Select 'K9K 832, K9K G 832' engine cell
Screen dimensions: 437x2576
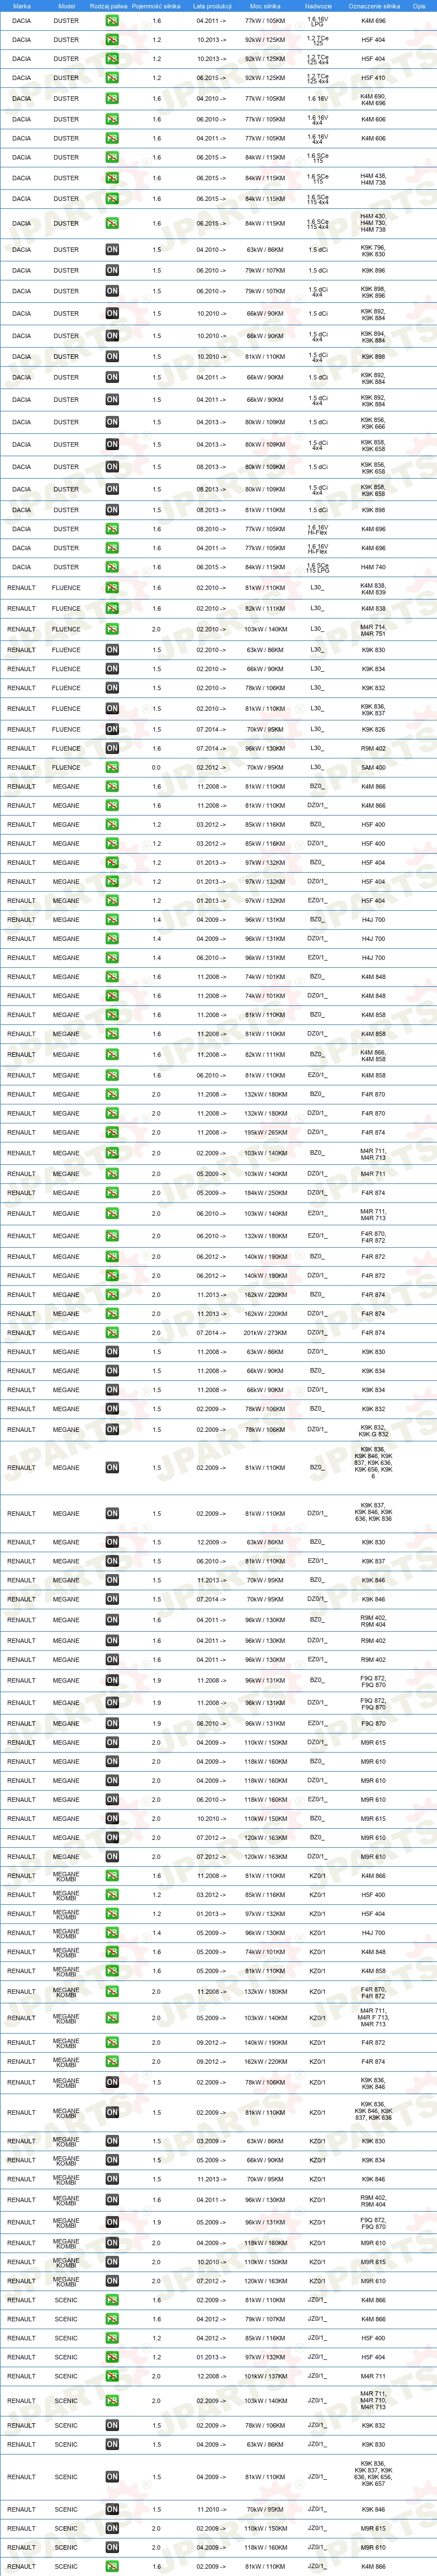[x=373, y=1430]
